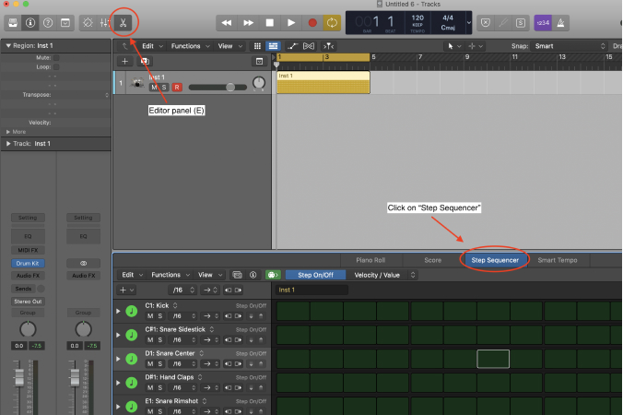Viewport: 623px width, 415px height.
Task: Rewind the playhead
Action: click(227, 23)
